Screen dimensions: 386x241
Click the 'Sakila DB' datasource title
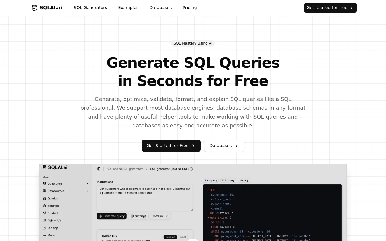point(109,236)
